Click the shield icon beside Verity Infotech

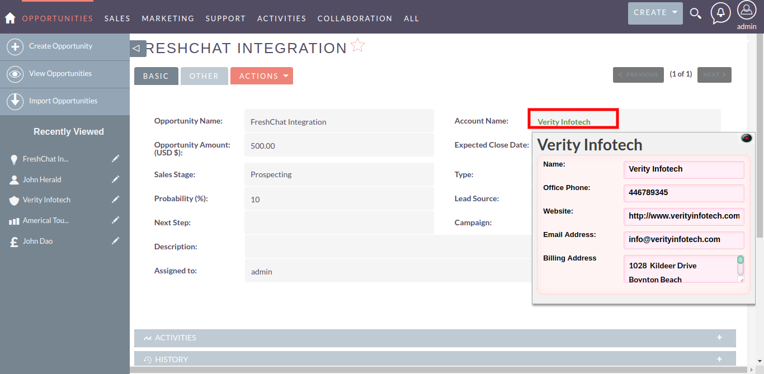[x=14, y=200]
